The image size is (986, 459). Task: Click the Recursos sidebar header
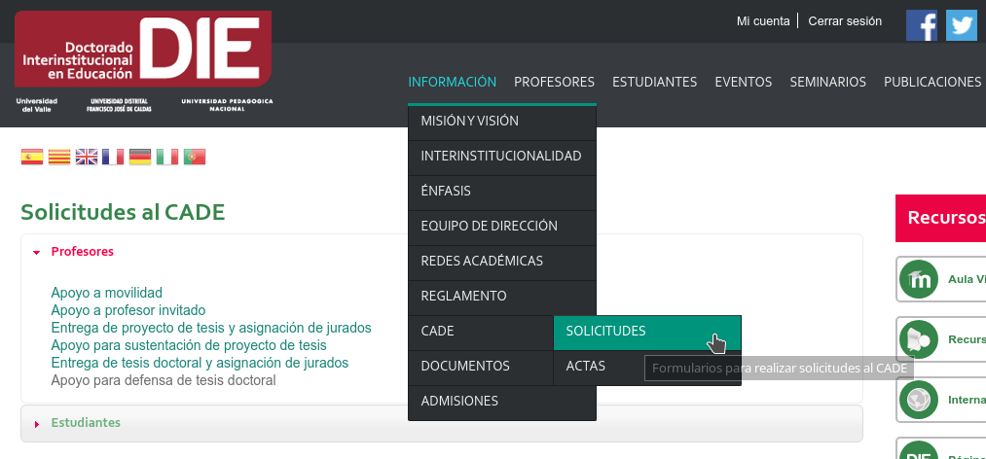pyautogui.click(x=940, y=218)
